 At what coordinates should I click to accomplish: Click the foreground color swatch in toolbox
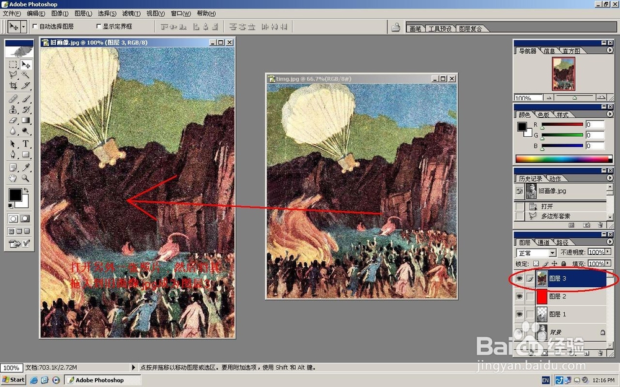(x=15, y=194)
